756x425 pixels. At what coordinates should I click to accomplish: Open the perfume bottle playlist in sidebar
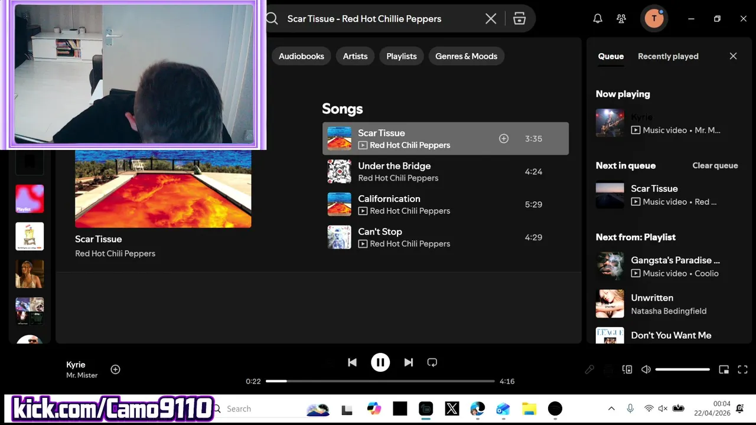(30, 236)
